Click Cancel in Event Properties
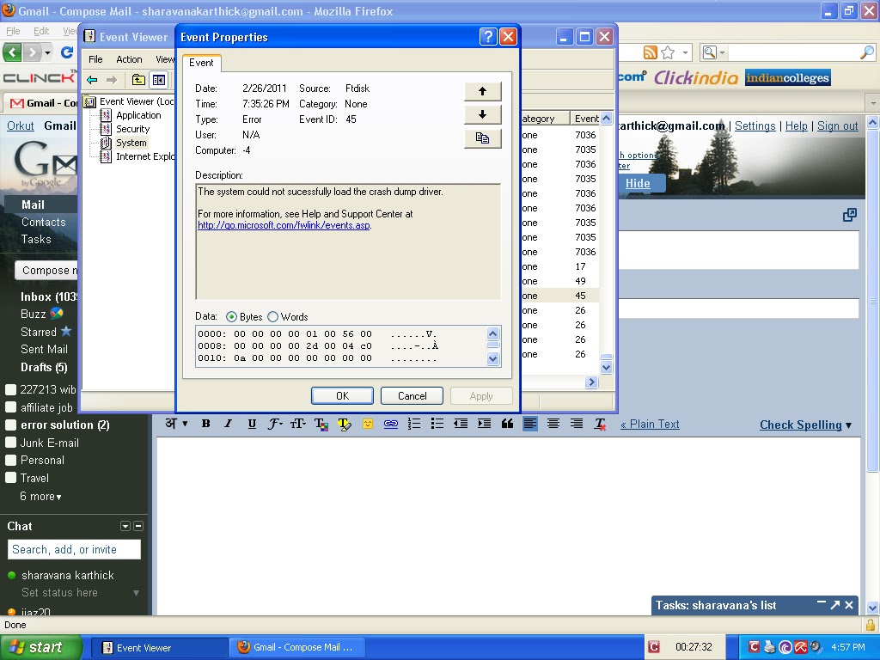 click(x=412, y=395)
